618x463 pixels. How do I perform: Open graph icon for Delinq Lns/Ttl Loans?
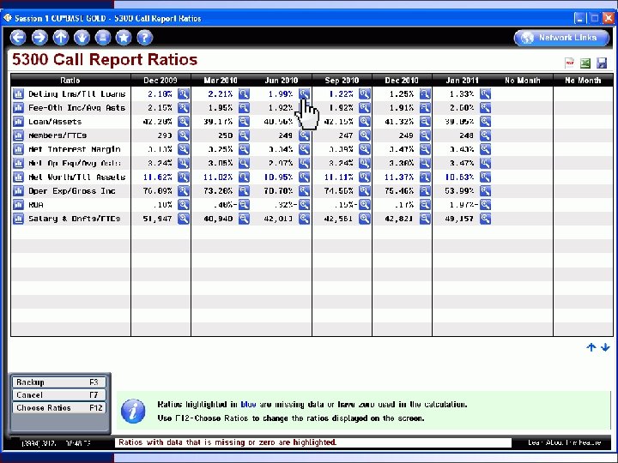(18, 94)
